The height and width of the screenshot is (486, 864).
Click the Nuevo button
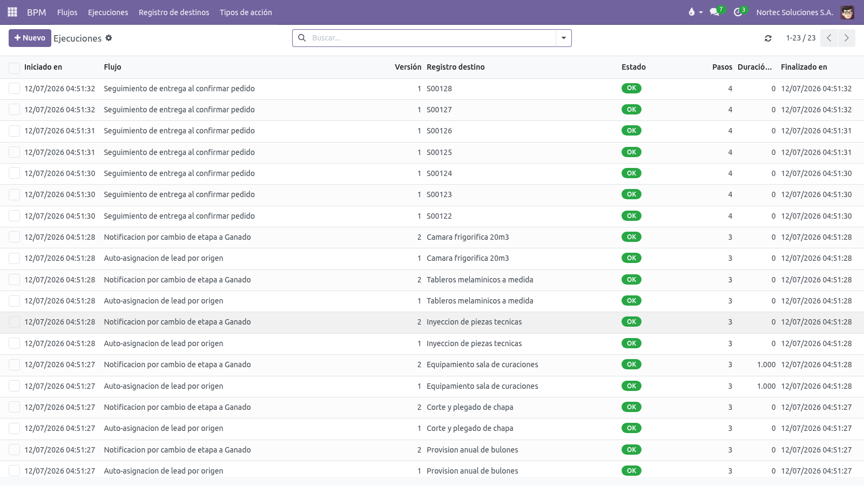pos(30,38)
